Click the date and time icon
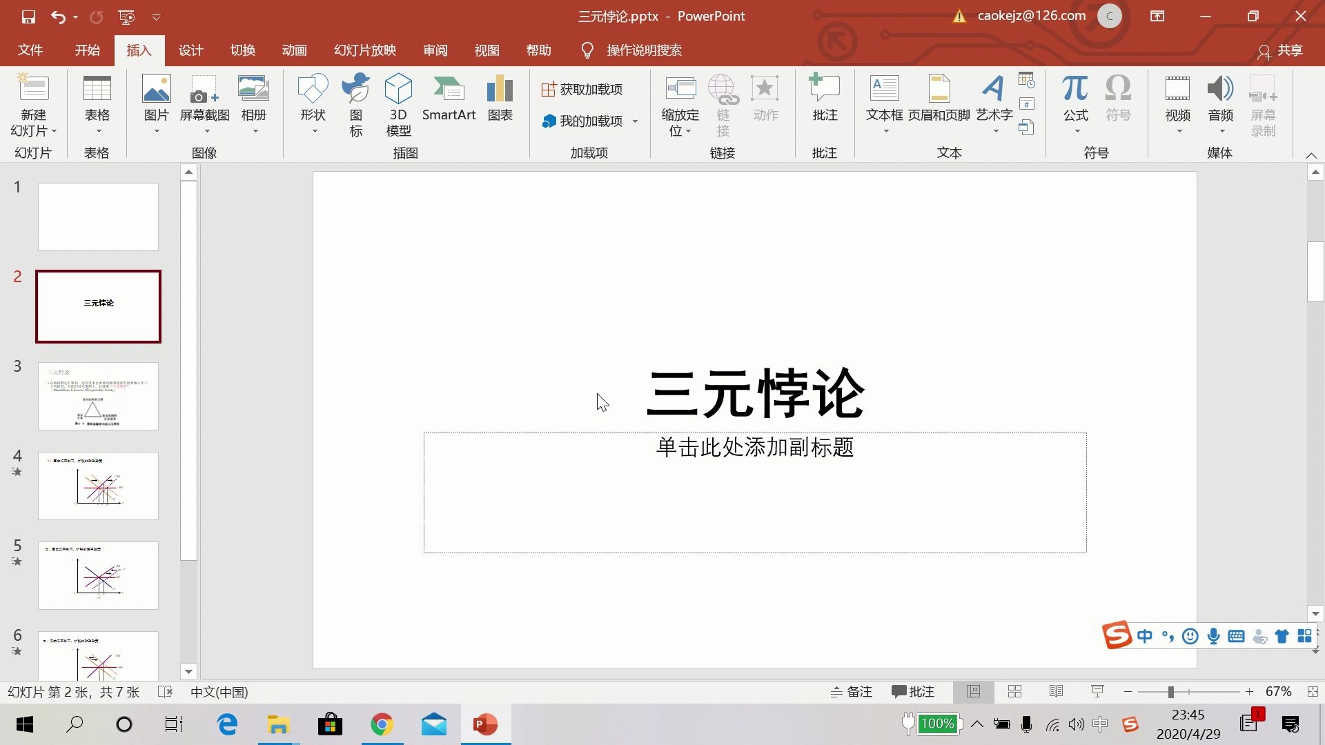Viewport: 1325px width, 745px height. [1027, 81]
